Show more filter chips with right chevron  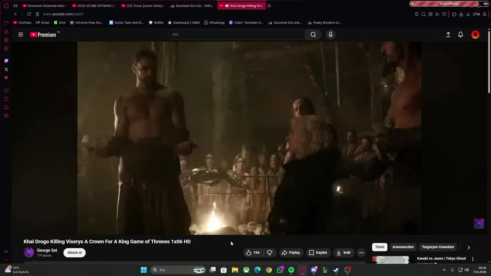point(468,247)
